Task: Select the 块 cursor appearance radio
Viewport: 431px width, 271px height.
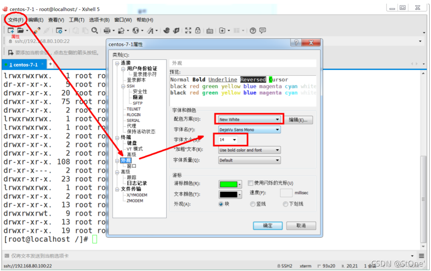Action: click(x=221, y=204)
